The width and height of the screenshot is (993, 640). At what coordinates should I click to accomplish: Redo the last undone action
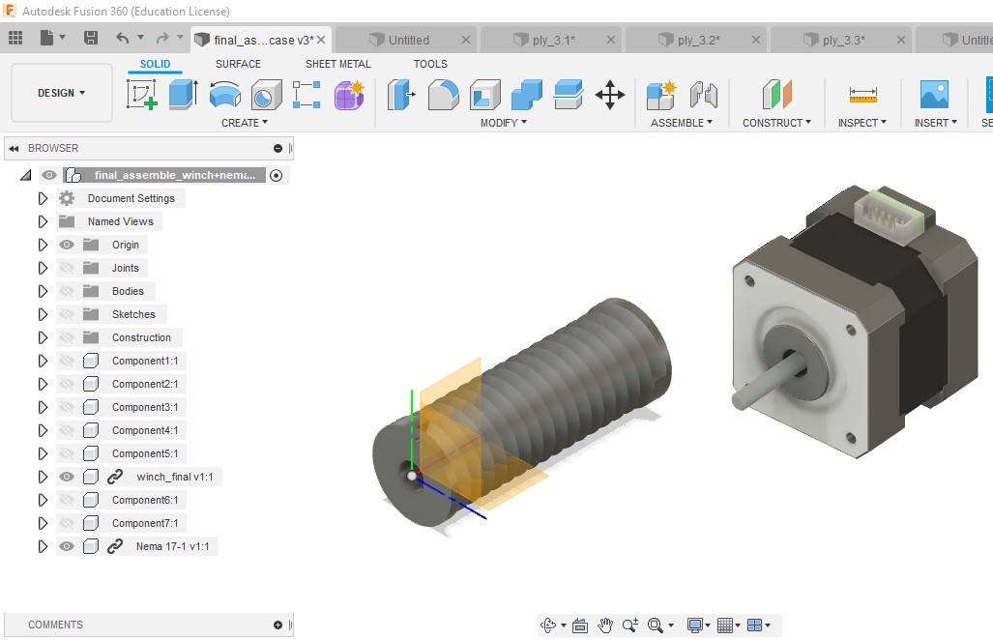tap(162, 38)
